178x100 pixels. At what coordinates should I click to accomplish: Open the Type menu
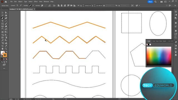[25, 2]
